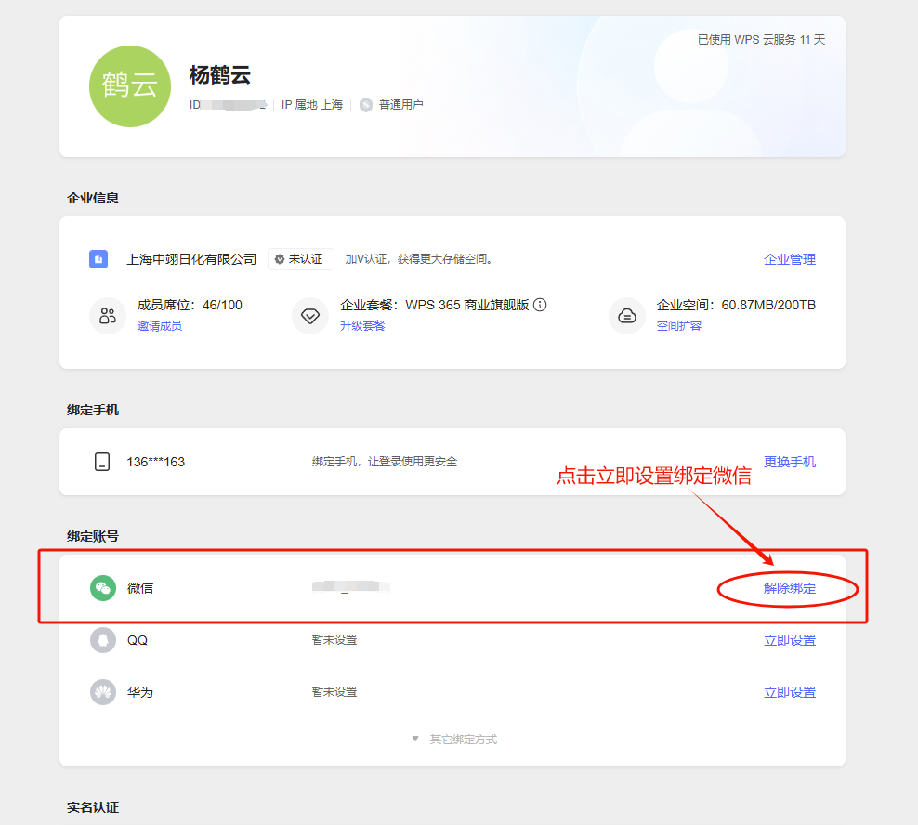Click the member seats people icon
The height and width of the screenshot is (825, 918).
[108, 316]
